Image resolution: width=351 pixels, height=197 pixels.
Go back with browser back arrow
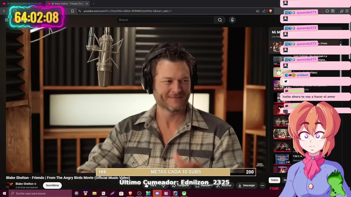point(4,11)
